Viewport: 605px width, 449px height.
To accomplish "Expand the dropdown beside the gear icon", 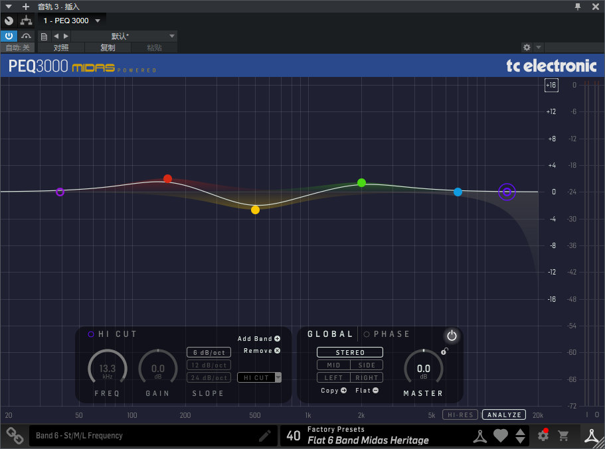I will pos(539,47).
